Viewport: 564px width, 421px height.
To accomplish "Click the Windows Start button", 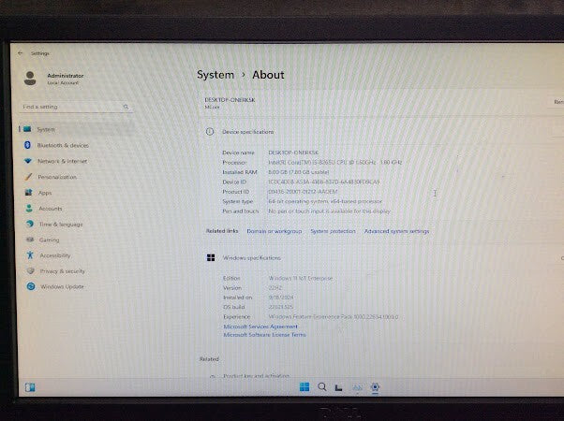I will coord(304,386).
